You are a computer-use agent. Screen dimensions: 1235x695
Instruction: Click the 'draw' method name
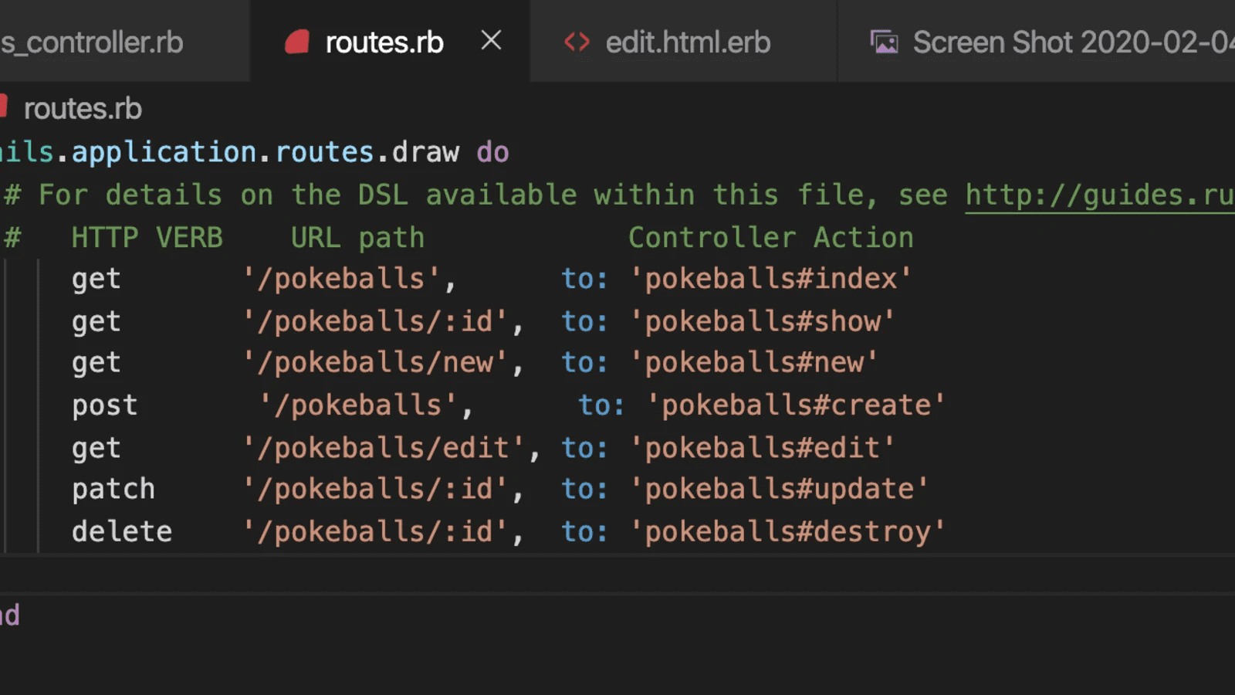(425, 152)
